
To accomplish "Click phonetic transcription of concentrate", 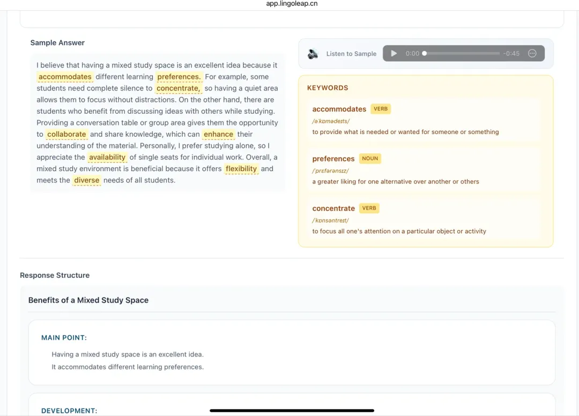I will [330, 220].
